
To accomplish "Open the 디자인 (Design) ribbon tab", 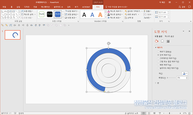I will point(27,7).
